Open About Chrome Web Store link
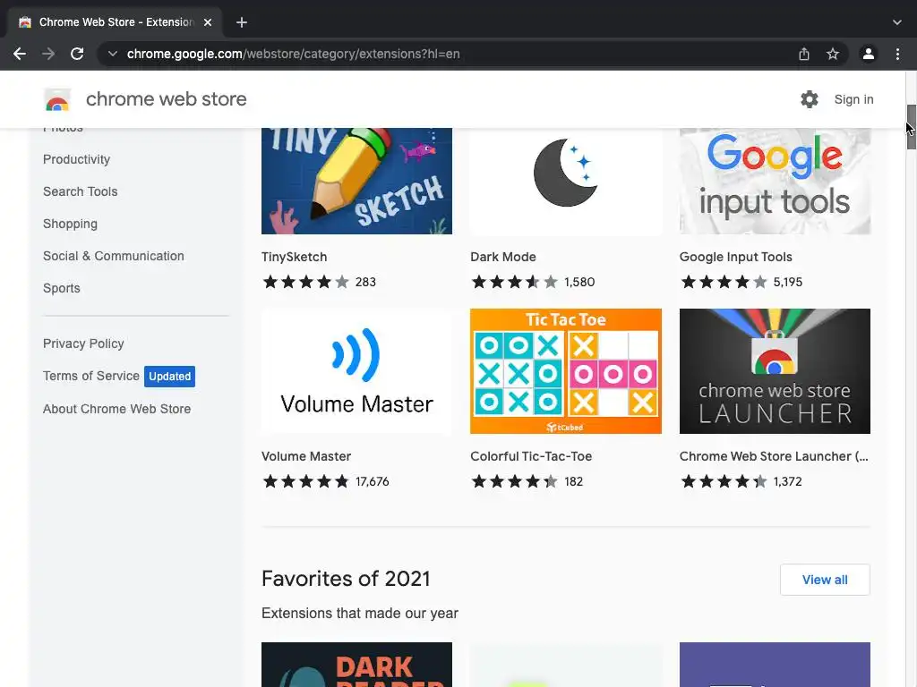The image size is (917, 687). click(117, 409)
